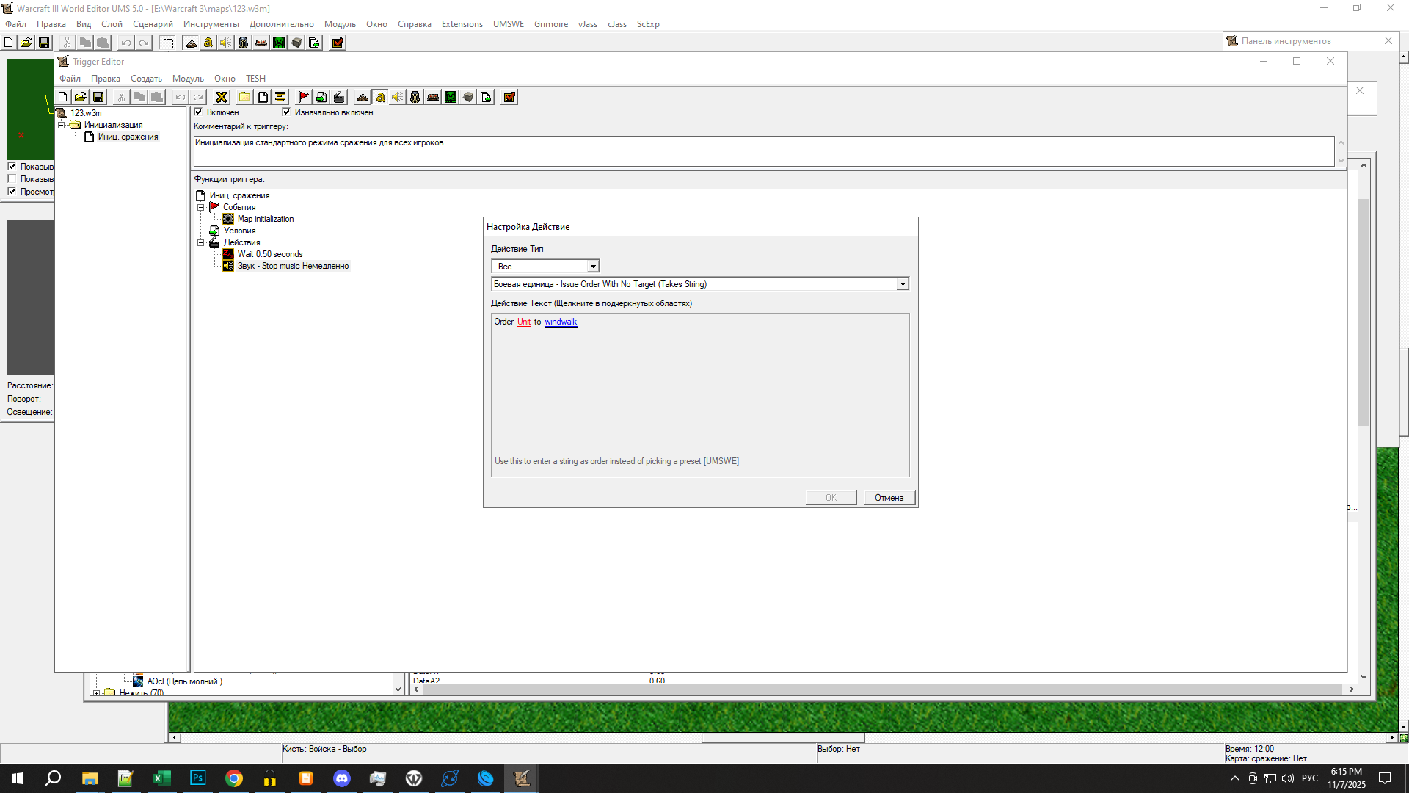Open the Grimoire menu
Image resolution: width=1409 pixels, height=793 pixels.
click(x=550, y=24)
